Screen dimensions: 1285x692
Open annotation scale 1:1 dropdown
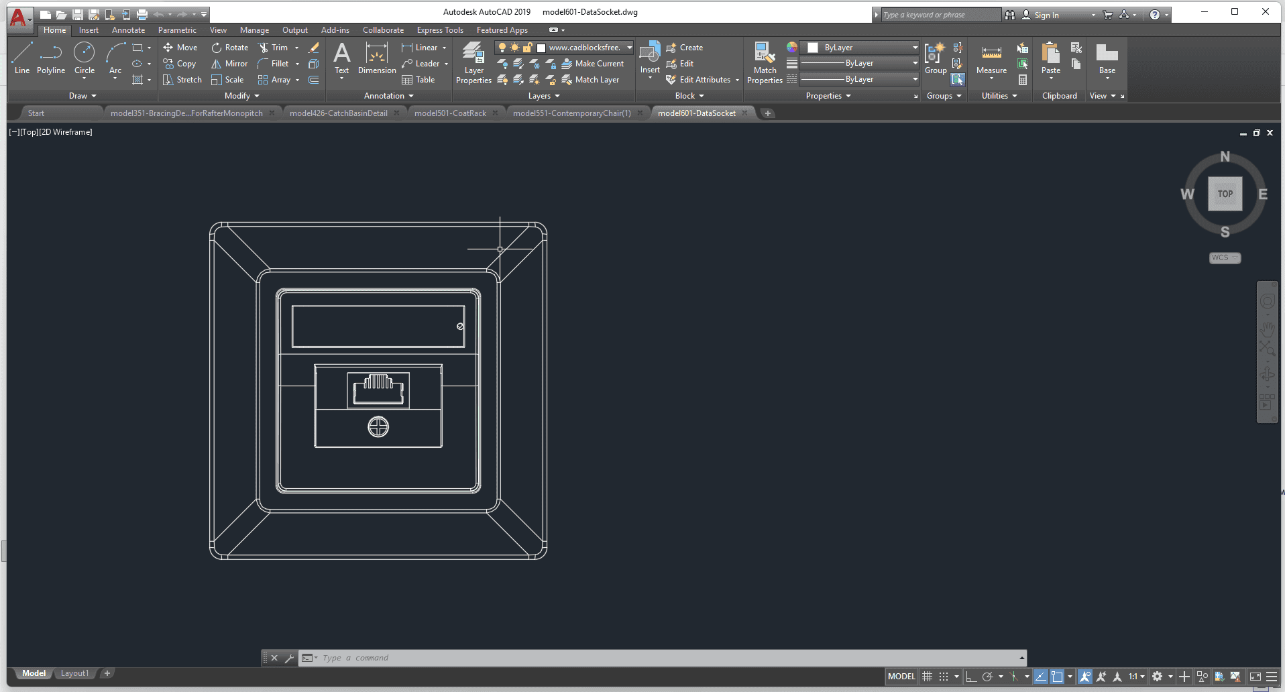[1136, 677]
